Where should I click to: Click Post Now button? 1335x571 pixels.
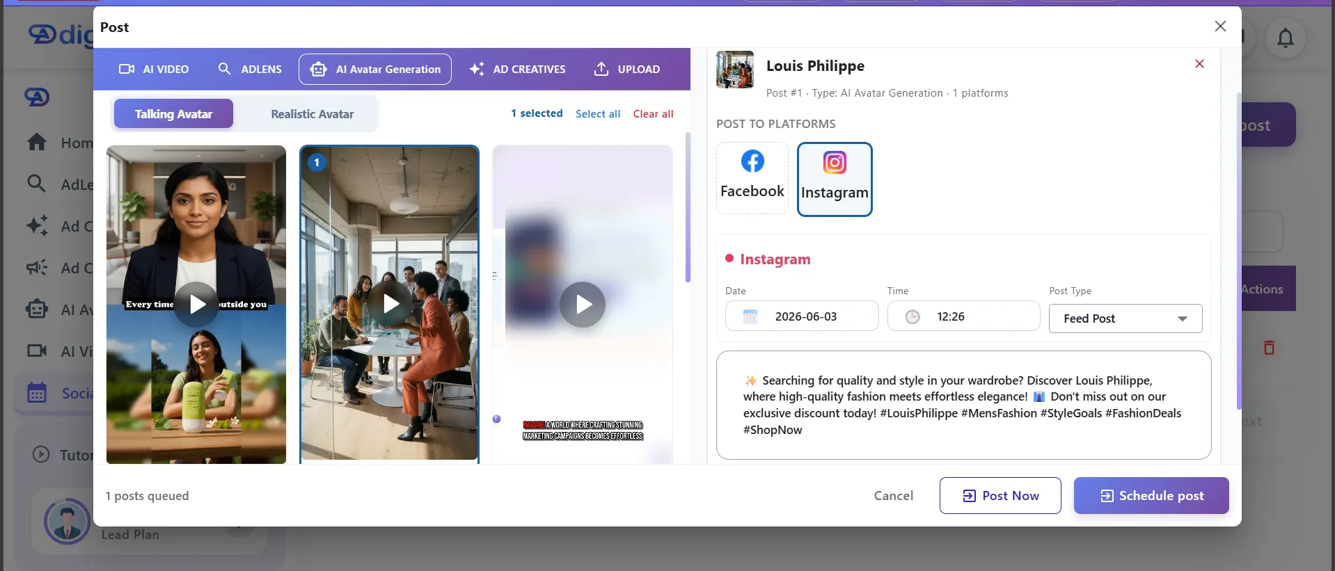coord(1000,495)
